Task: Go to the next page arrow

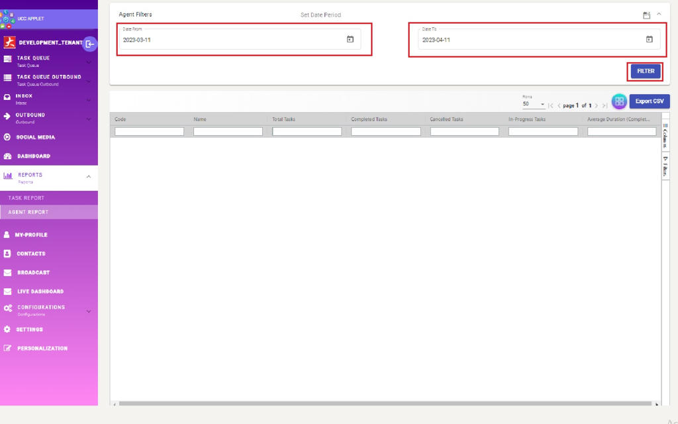Action: (x=597, y=106)
